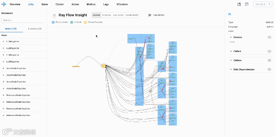275x137 pixels.
Task: Select the LOGICAL view button
Action: [x=96, y=15]
